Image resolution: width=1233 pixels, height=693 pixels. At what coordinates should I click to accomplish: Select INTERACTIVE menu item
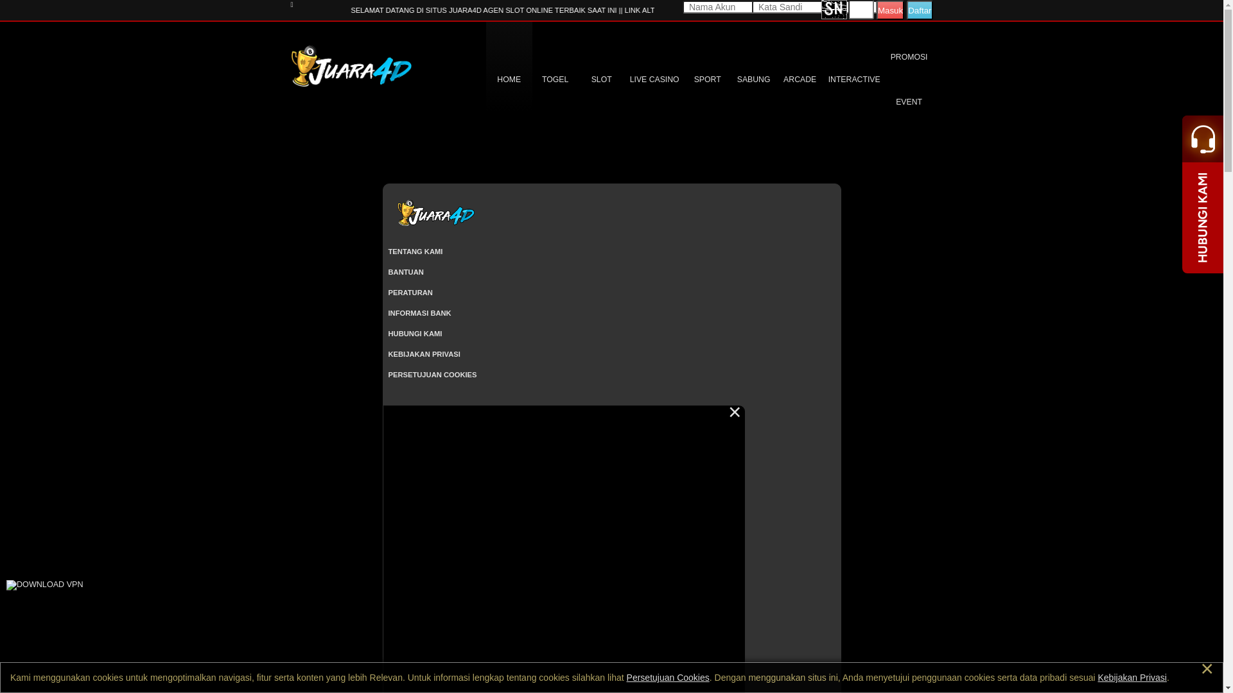(853, 80)
